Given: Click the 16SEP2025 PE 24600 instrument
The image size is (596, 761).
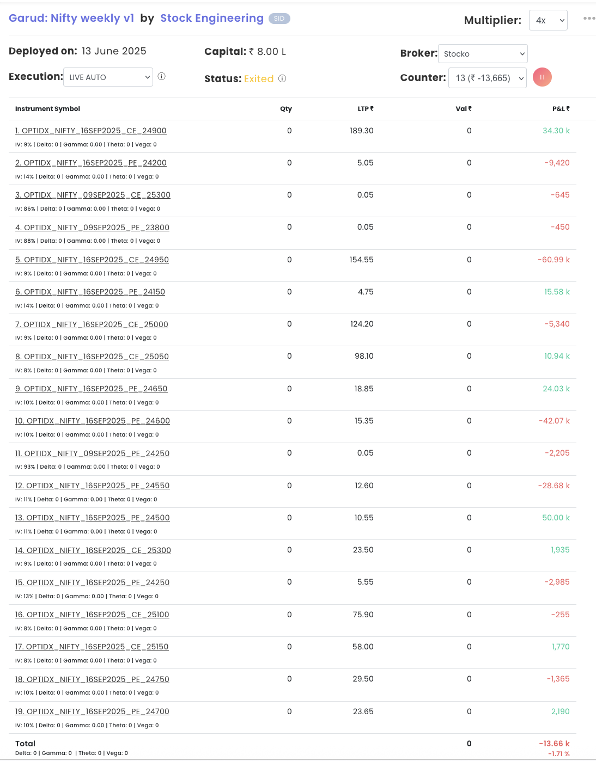Looking at the screenshot, I should (93, 421).
